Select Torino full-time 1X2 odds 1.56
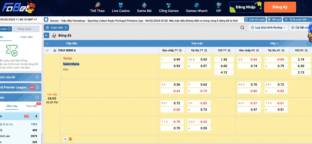Image resolution: width=312 pixels, height=144 pixels. coord(224,60)
